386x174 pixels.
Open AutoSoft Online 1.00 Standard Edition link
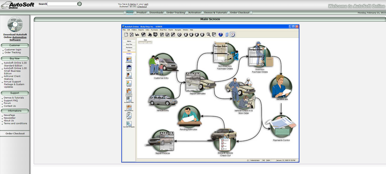[15, 64]
